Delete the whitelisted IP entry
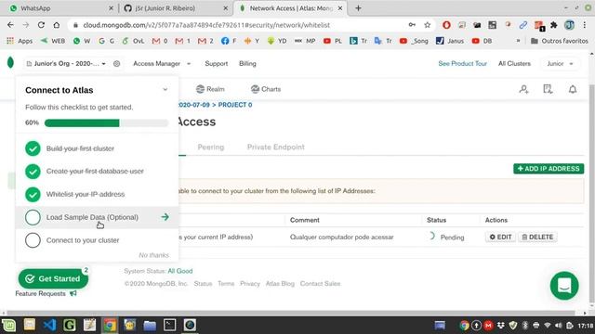The image size is (595, 334). click(537, 238)
